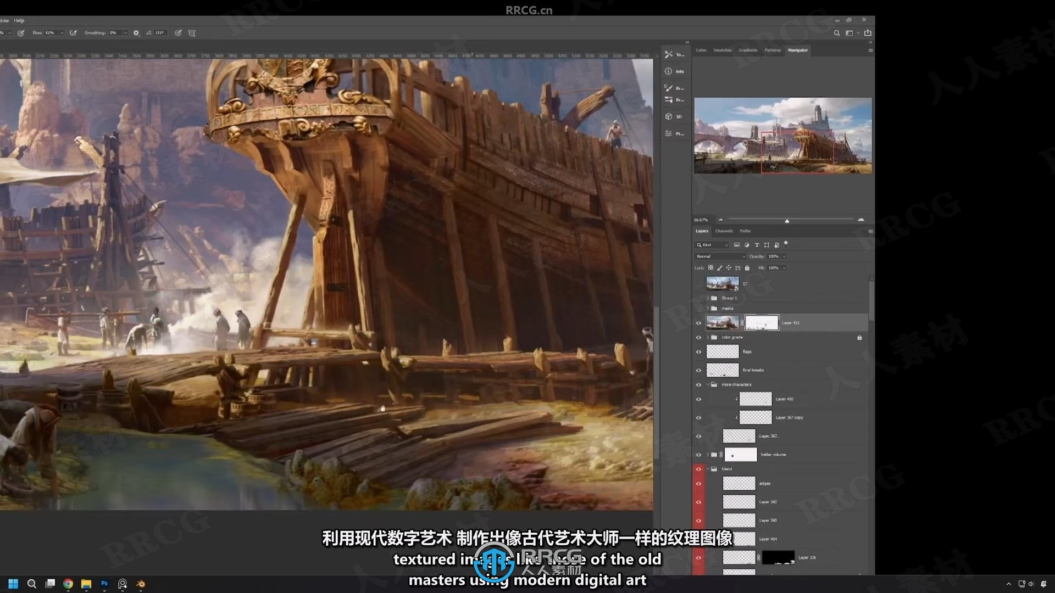Open File Explorer from the taskbar

[x=86, y=584]
